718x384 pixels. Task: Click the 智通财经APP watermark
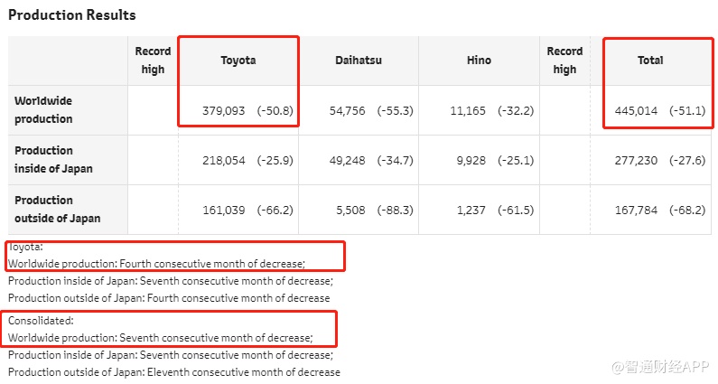661,367
